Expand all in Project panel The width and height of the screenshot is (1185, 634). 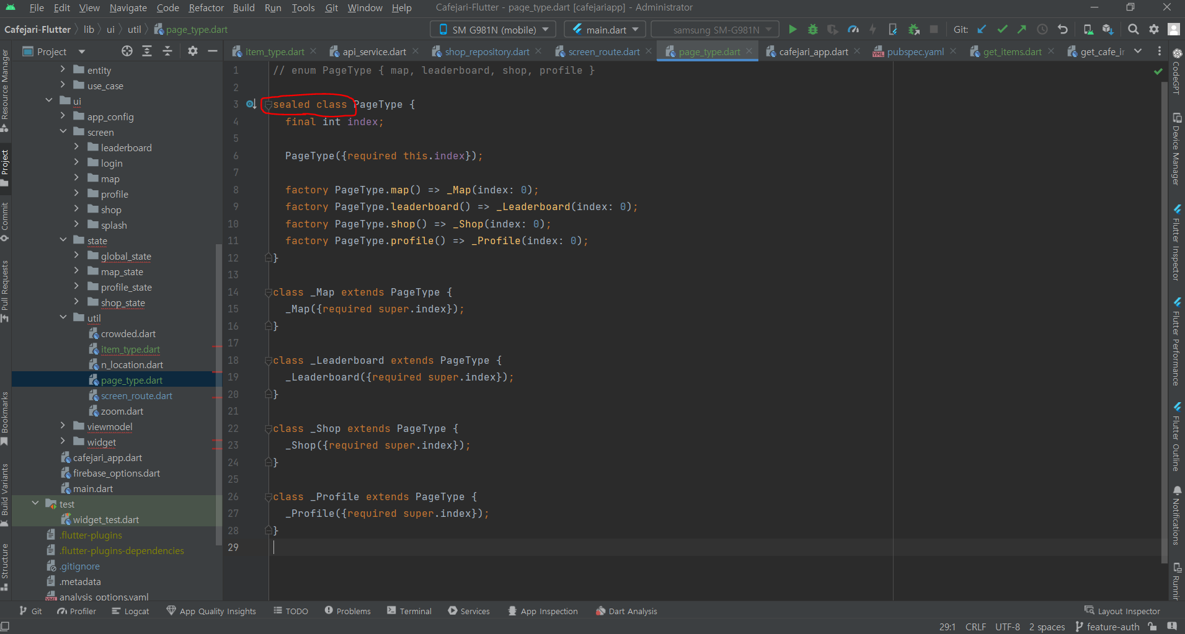pos(147,51)
